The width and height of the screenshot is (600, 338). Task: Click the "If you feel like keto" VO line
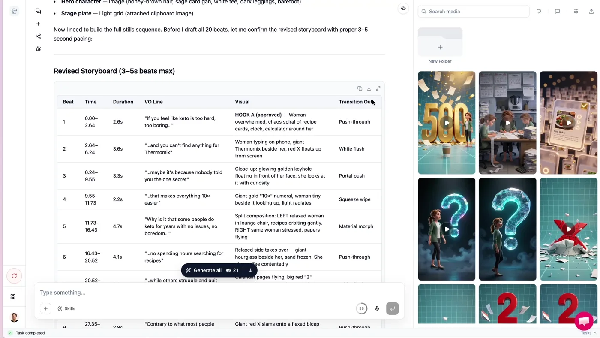coord(180,122)
